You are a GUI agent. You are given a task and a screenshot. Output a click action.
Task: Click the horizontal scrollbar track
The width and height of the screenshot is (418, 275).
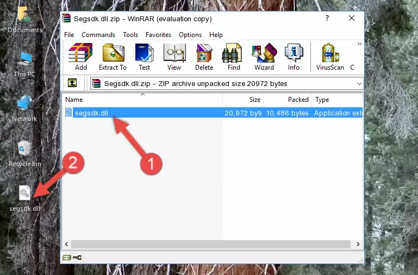[210, 244]
